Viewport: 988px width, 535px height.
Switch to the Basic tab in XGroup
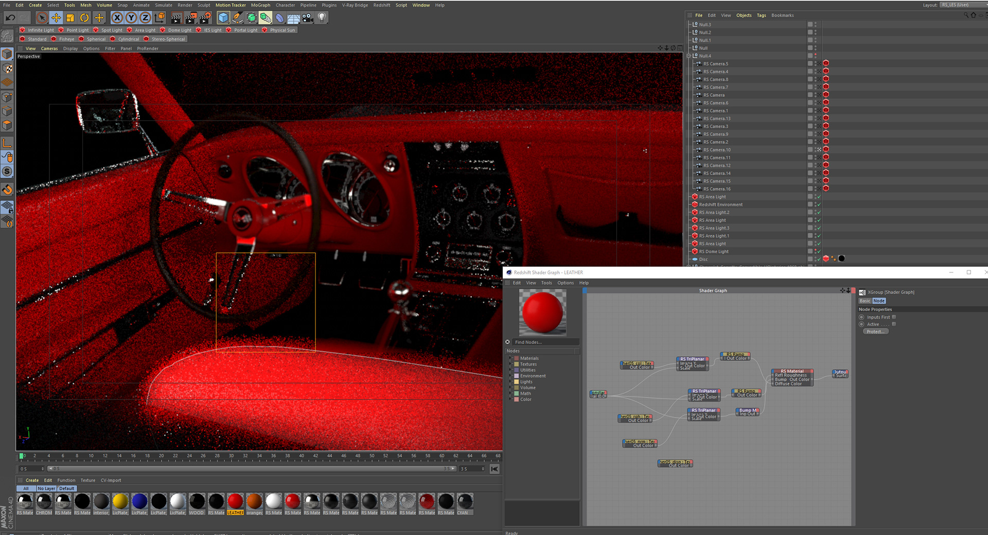click(x=864, y=301)
